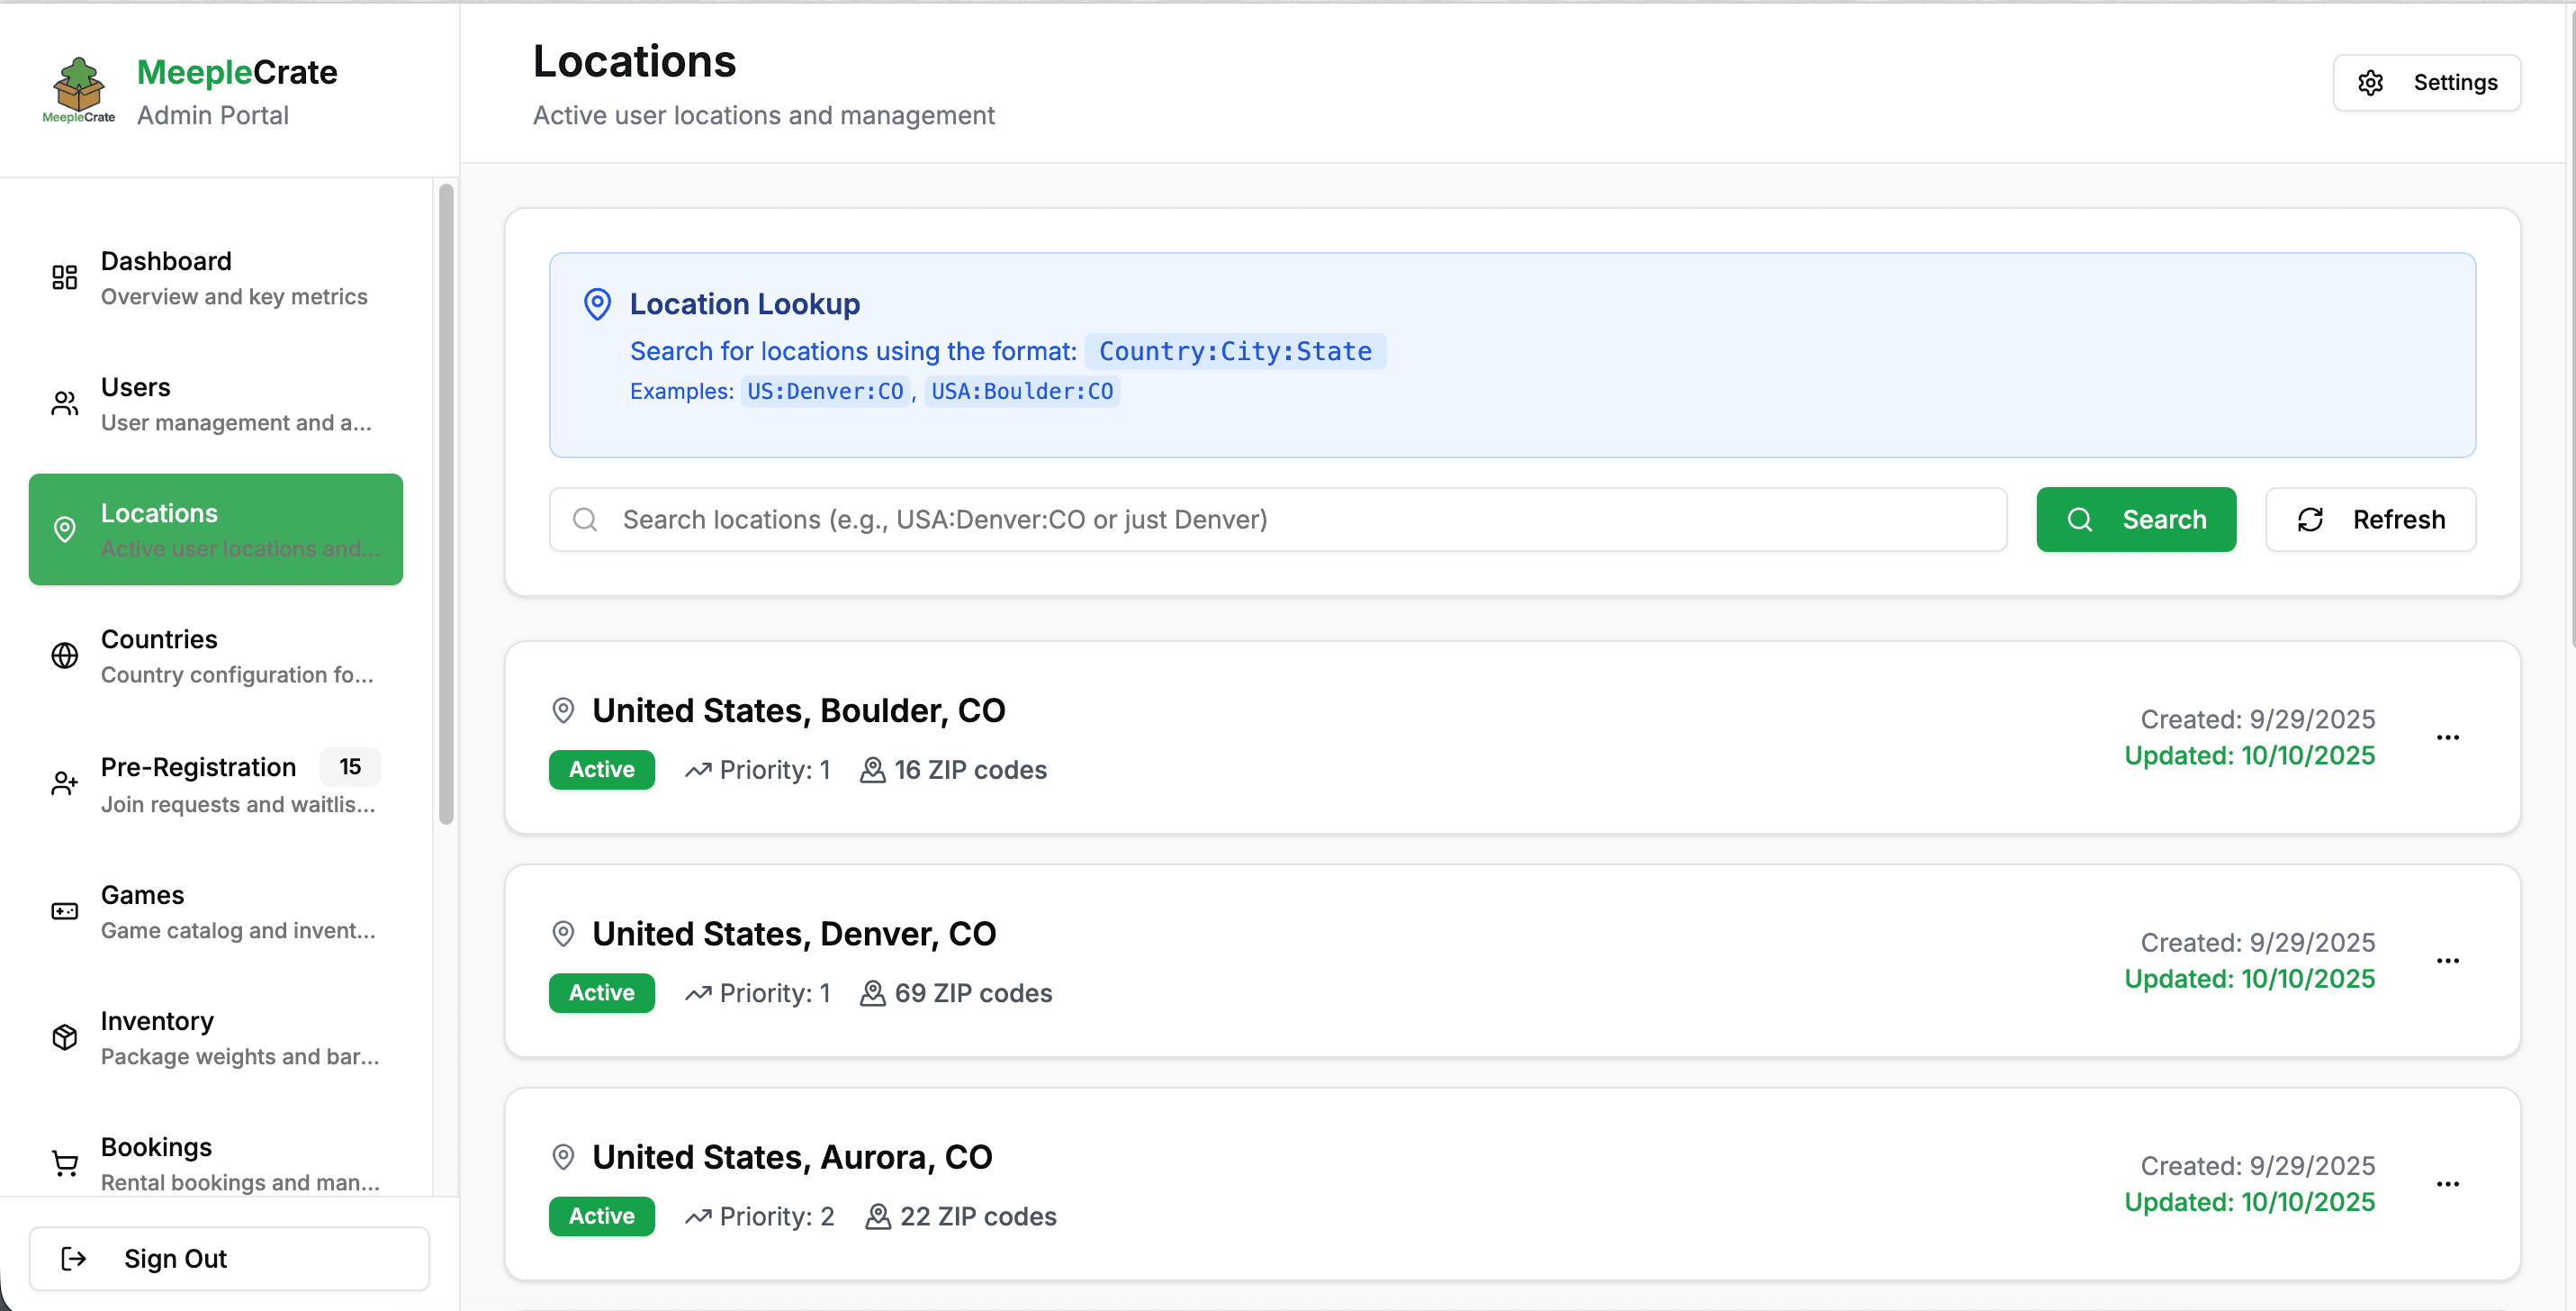The image size is (2576, 1311).
Task: Click magnifier icon inside search field
Action: (585, 519)
